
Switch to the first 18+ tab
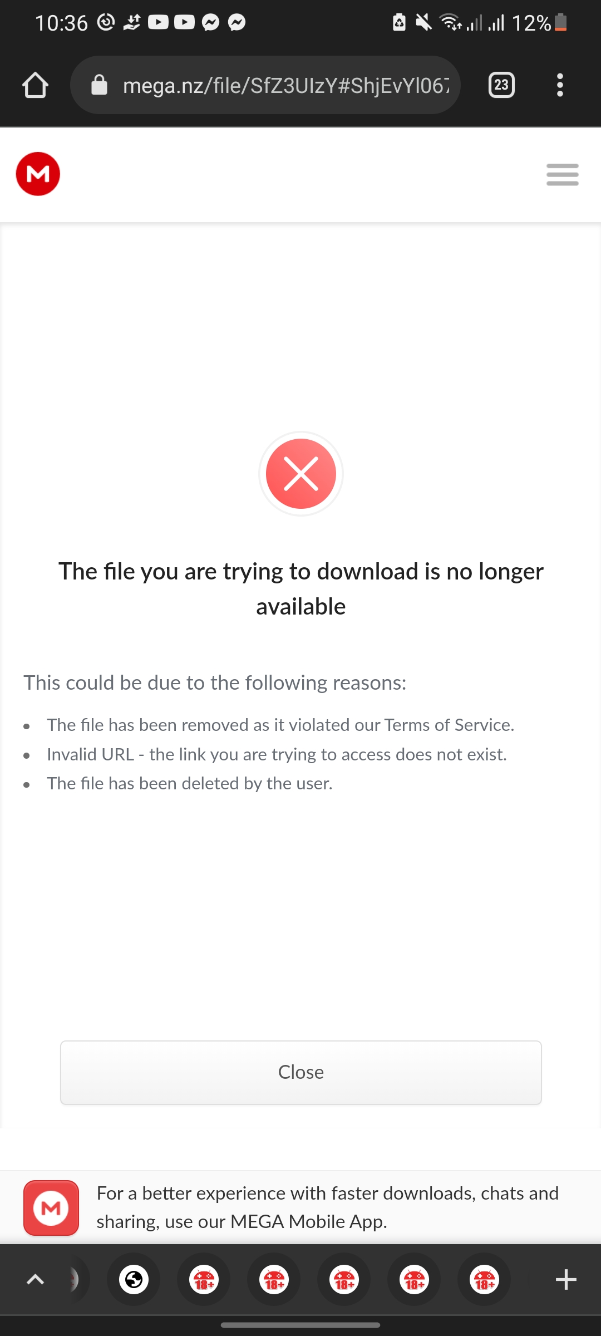click(204, 1279)
